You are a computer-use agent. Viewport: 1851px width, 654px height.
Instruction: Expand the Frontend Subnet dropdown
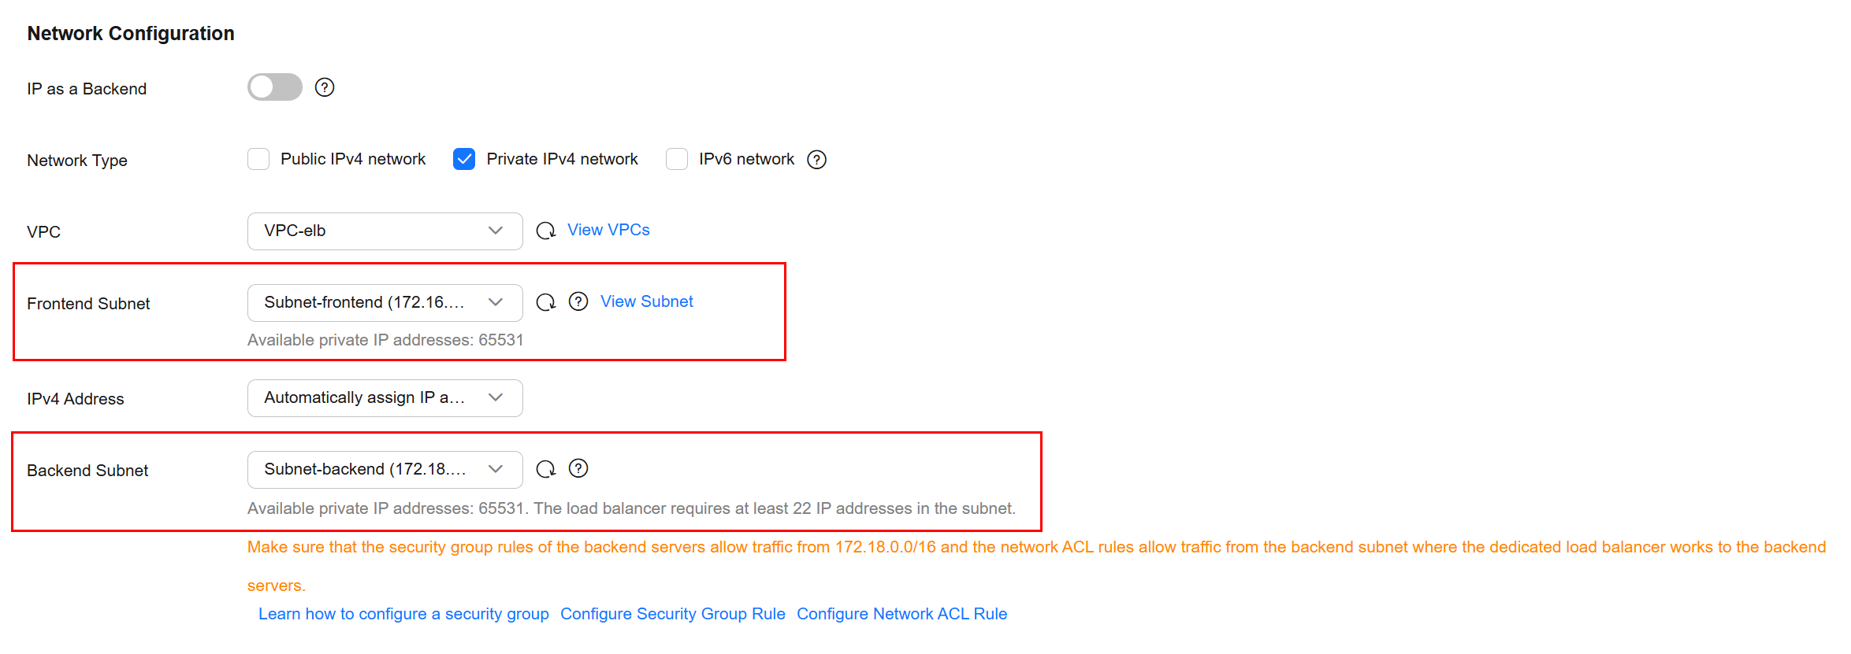click(x=385, y=303)
